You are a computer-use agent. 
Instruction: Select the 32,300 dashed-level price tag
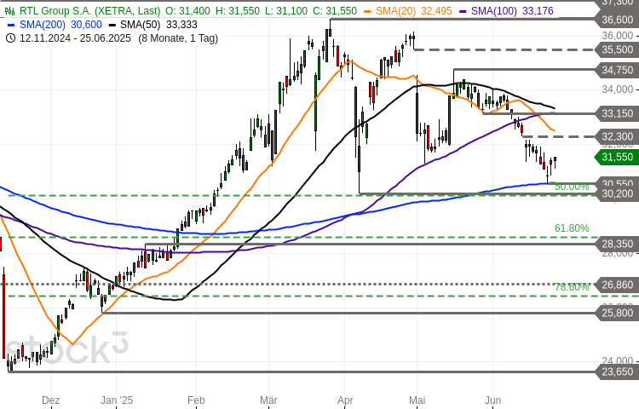617,136
